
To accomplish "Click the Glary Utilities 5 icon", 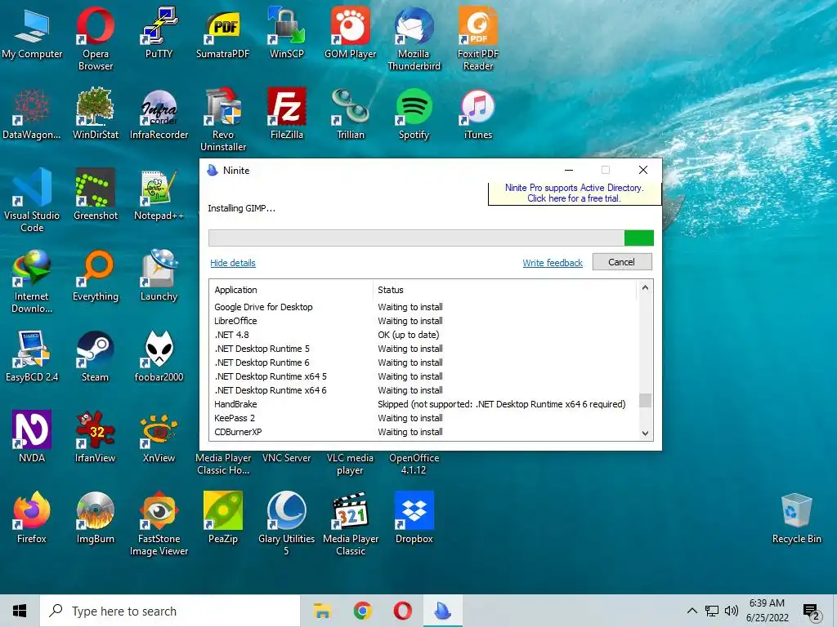I will coord(287,523).
